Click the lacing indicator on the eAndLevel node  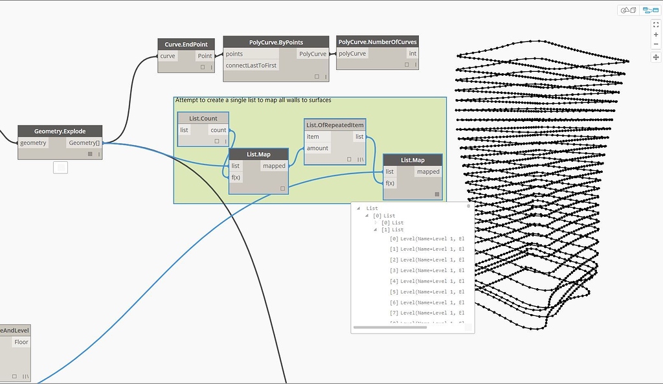coord(25,376)
